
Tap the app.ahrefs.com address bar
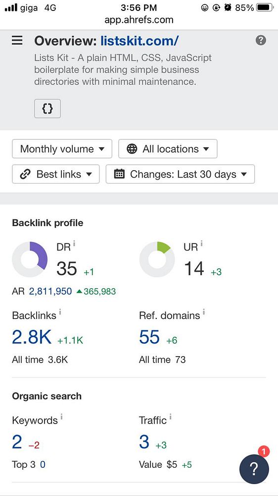click(139, 20)
